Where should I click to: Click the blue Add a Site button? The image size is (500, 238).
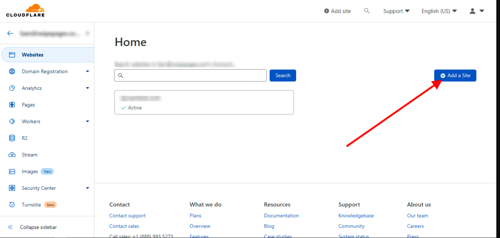[x=455, y=75]
